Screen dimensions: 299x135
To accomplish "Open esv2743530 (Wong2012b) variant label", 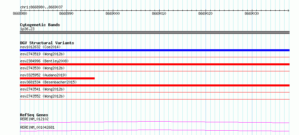I will [x=42, y=68].
